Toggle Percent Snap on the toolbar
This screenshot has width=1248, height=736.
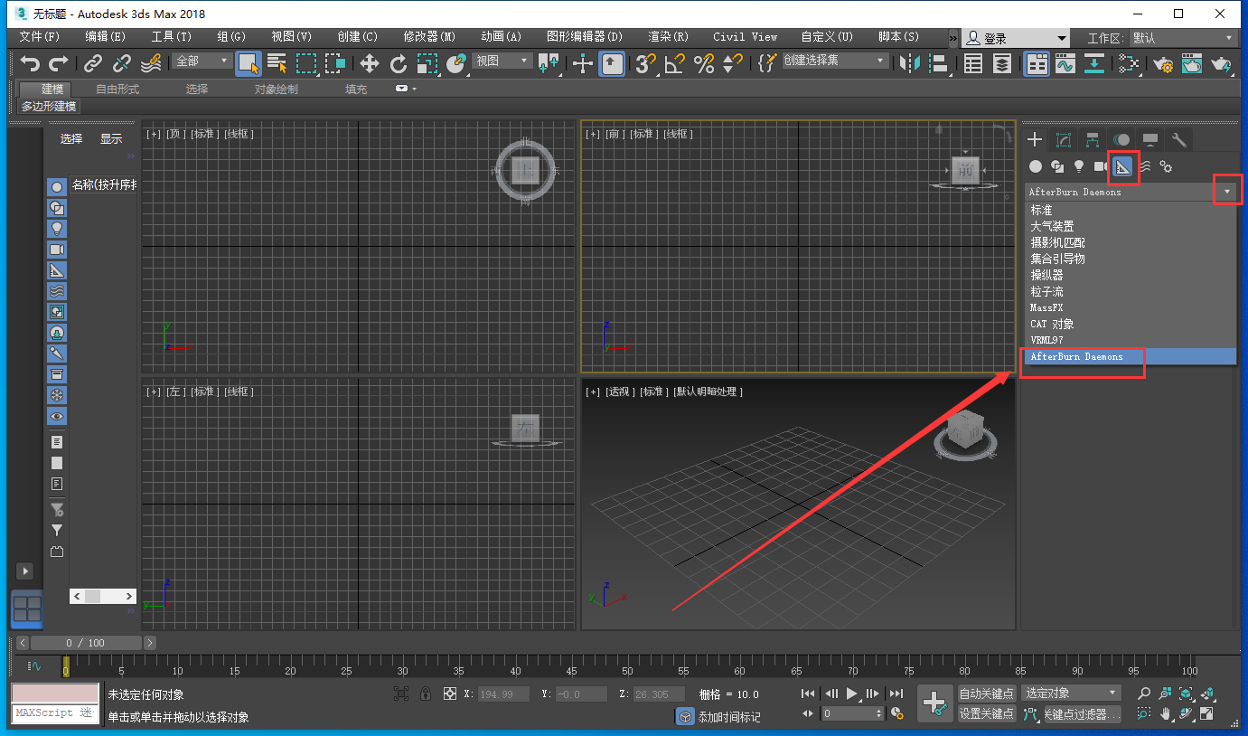704,63
